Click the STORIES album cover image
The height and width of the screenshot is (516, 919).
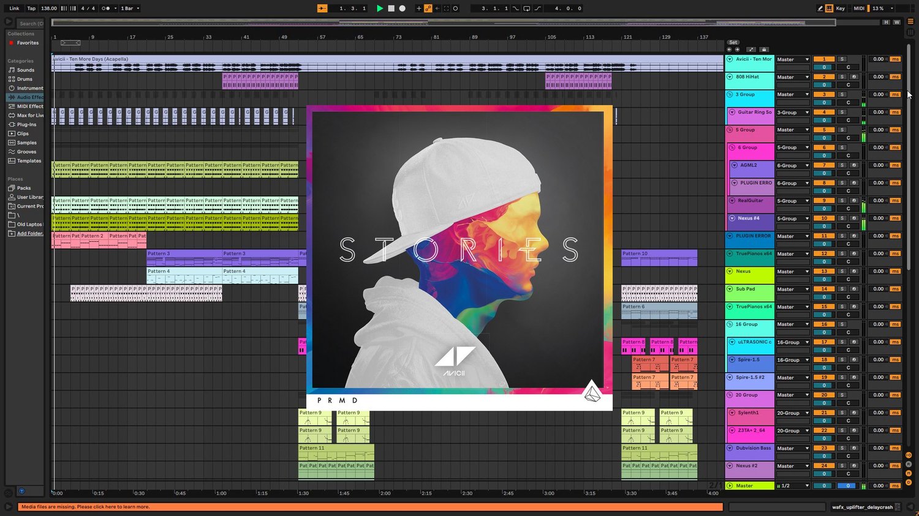[459, 258]
